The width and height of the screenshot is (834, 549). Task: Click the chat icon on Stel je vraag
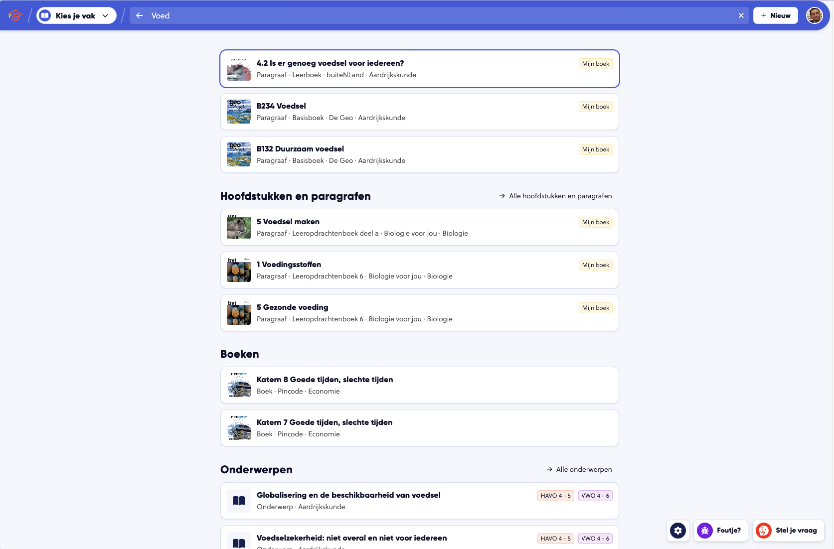(x=762, y=530)
